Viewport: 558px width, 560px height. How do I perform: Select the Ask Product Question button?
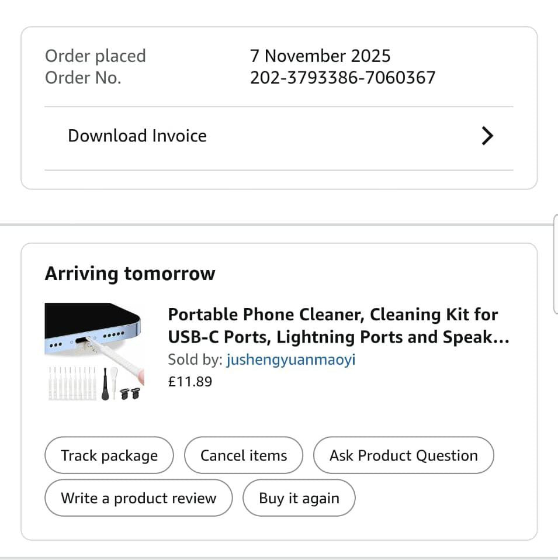pos(403,455)
